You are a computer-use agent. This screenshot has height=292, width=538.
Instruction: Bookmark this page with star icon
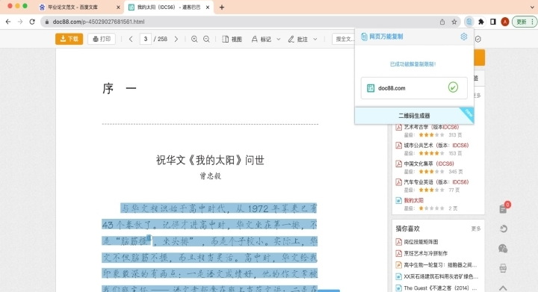454,22
